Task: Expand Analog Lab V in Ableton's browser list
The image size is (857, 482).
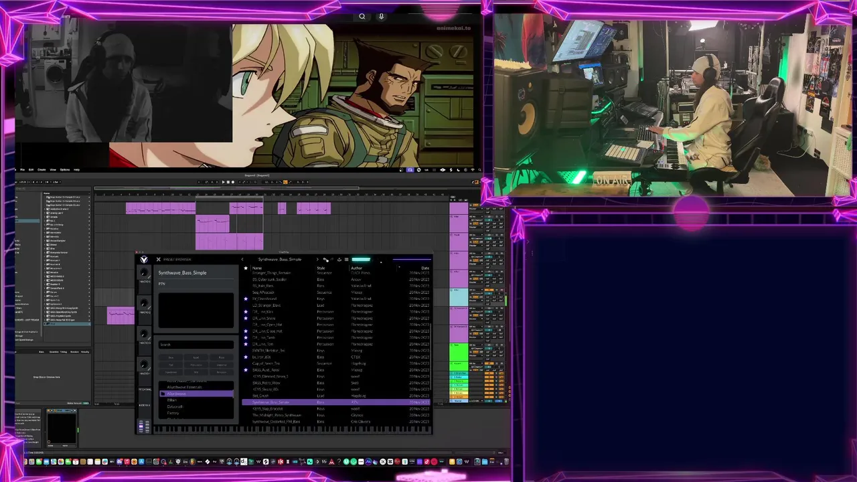Action: [45, 213]
